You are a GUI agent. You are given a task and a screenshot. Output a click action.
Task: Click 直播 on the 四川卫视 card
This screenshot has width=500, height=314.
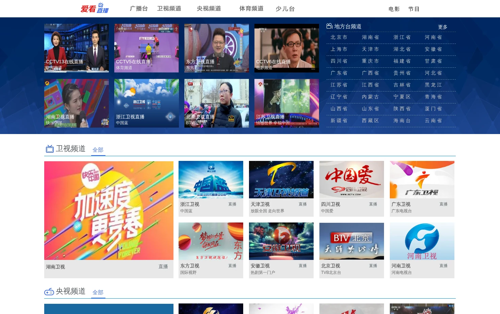(x=373, y=204)
